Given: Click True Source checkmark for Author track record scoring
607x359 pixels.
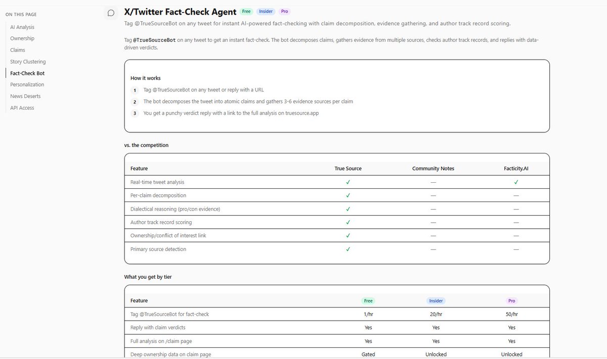Looking at the screenshot, I should tap(348, 222).
